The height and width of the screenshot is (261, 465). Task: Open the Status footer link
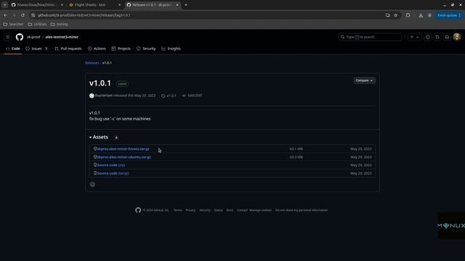point(218,210)
